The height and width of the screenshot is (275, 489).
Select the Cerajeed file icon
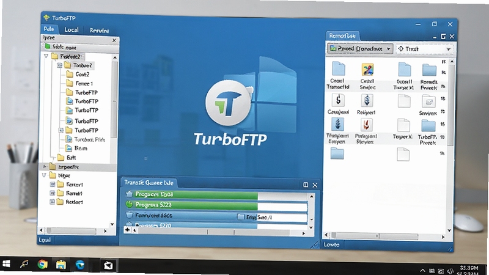click(x=338, y=100)
